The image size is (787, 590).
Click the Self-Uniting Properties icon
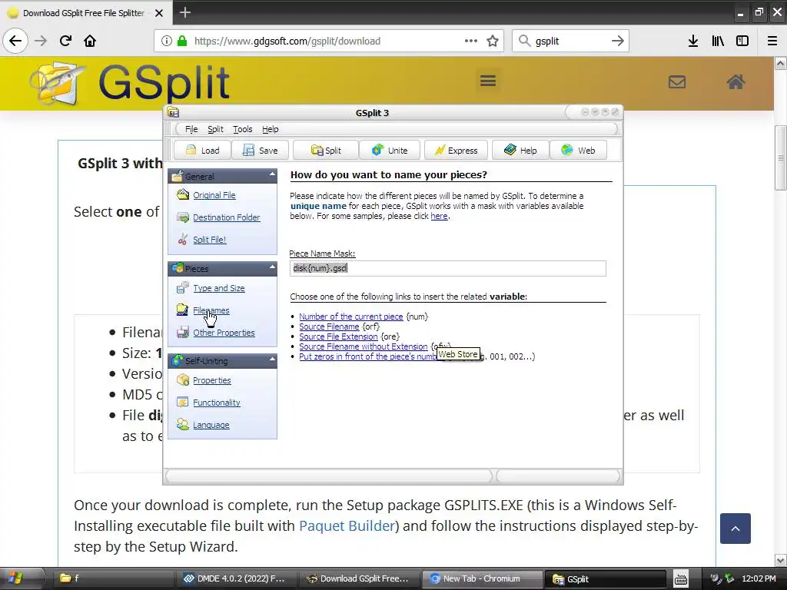(x=183, y=380)
